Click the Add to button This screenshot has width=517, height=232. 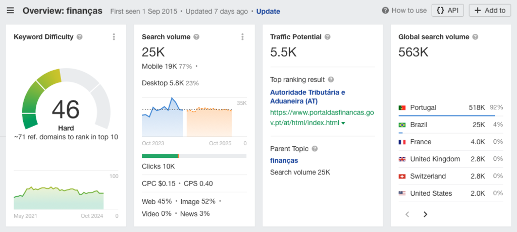pos(490,10)
